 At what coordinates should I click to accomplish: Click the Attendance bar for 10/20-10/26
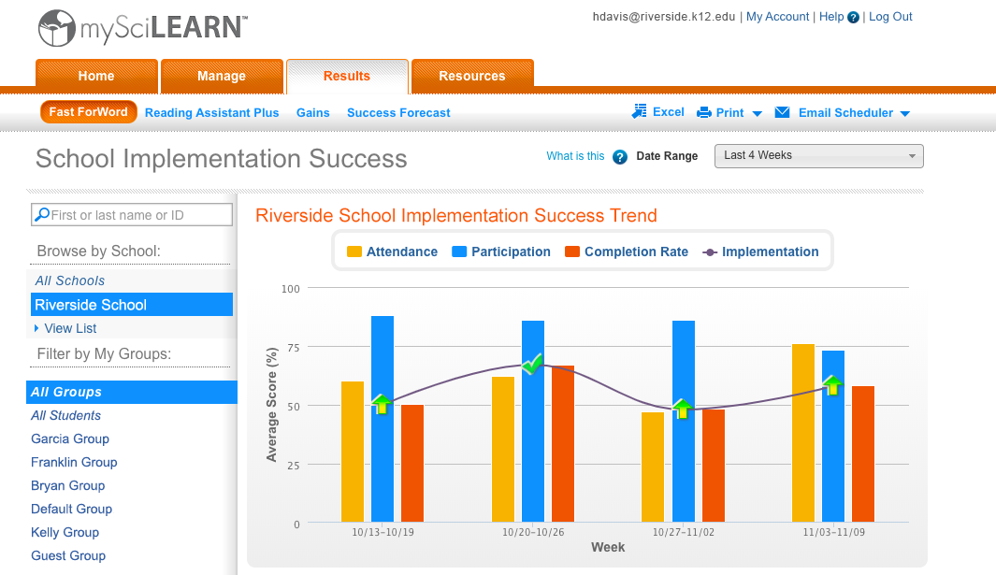click(x=503, y=449)
